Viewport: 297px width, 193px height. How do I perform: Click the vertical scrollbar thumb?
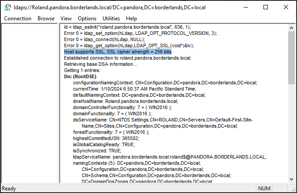point(291,58)
